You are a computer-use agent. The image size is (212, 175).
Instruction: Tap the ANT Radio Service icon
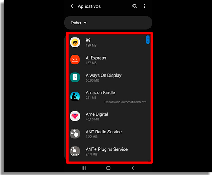tap(75, 134)
